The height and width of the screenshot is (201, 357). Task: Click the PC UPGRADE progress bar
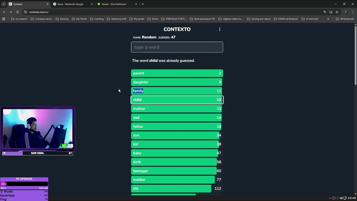coord(24,184)
